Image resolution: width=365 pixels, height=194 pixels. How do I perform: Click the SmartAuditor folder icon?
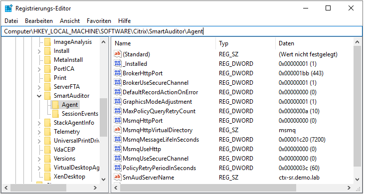[47, 96]
